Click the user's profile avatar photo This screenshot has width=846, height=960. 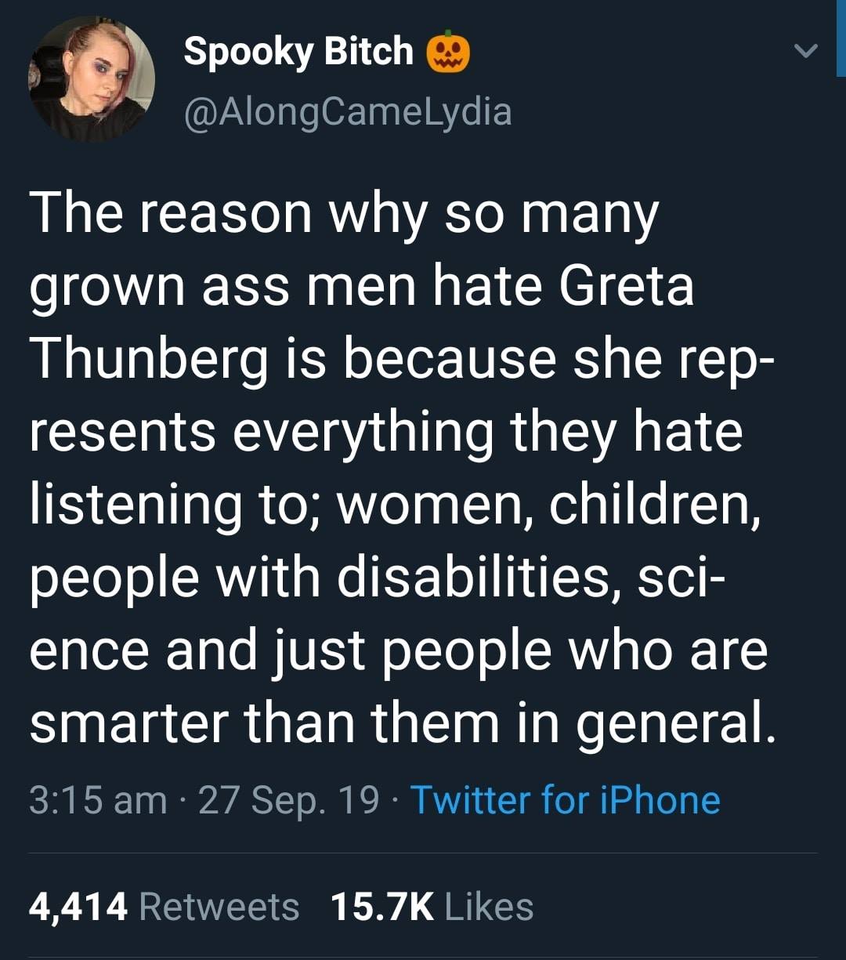[x=92, y=78]
